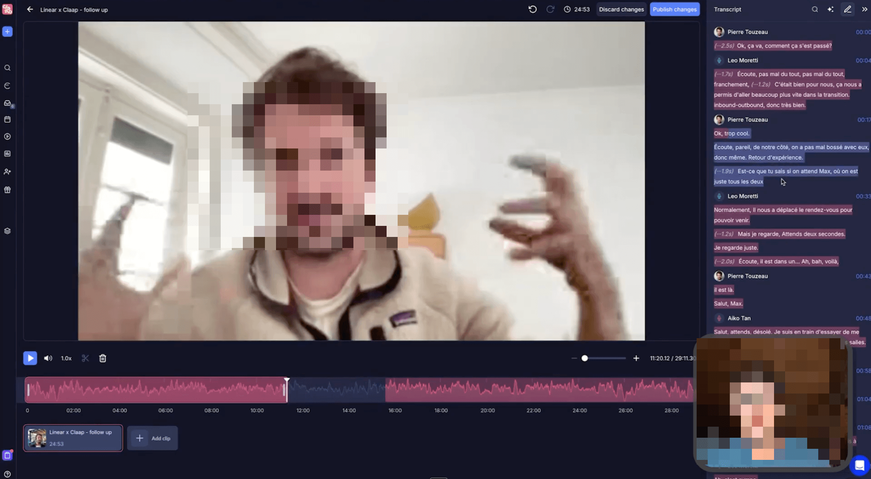Zoom in timeline with plus icon
Screen dimensions: 871x479
(636, 358)
